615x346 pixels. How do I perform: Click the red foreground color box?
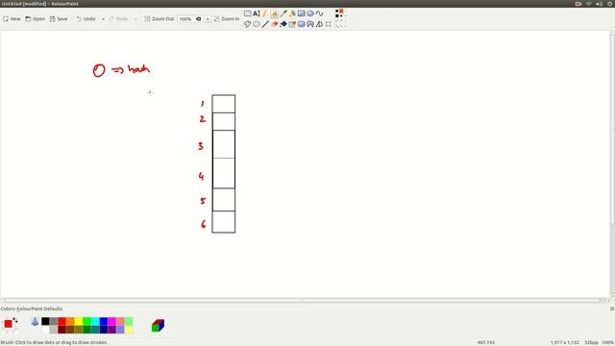(8, 324)
